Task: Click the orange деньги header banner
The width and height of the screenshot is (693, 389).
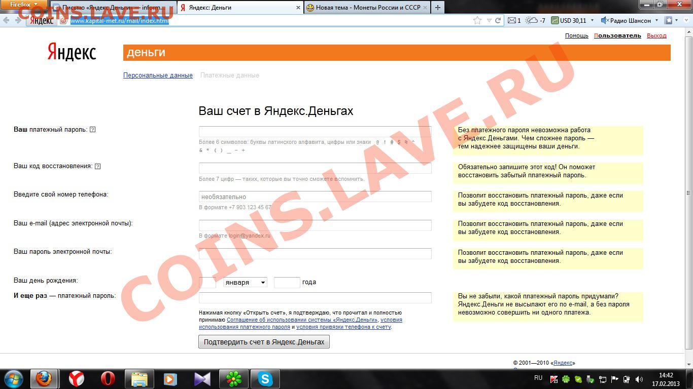Action: pos(397,53)
